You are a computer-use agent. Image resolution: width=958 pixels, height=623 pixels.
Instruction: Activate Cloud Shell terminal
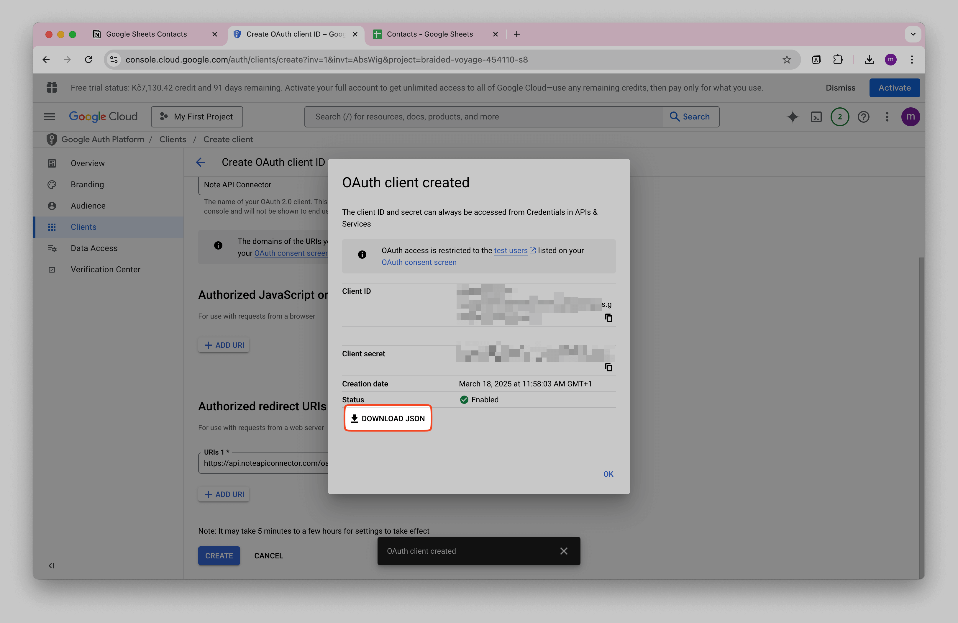[817, 117]
